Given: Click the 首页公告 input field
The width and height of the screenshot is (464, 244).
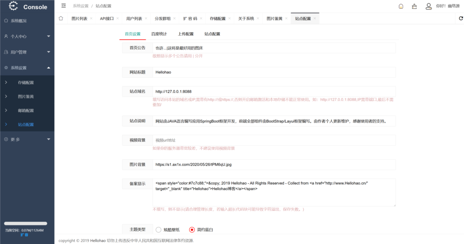Looking at the screenshot, I should [274, 48].
